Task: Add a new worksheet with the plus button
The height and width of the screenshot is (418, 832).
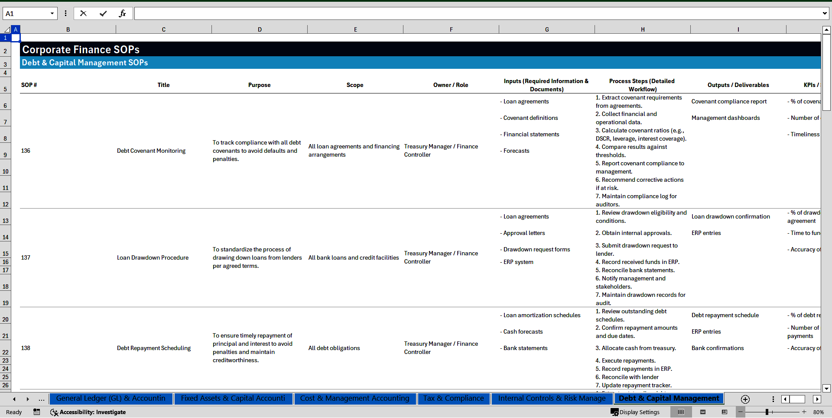Action: [745, 399]
